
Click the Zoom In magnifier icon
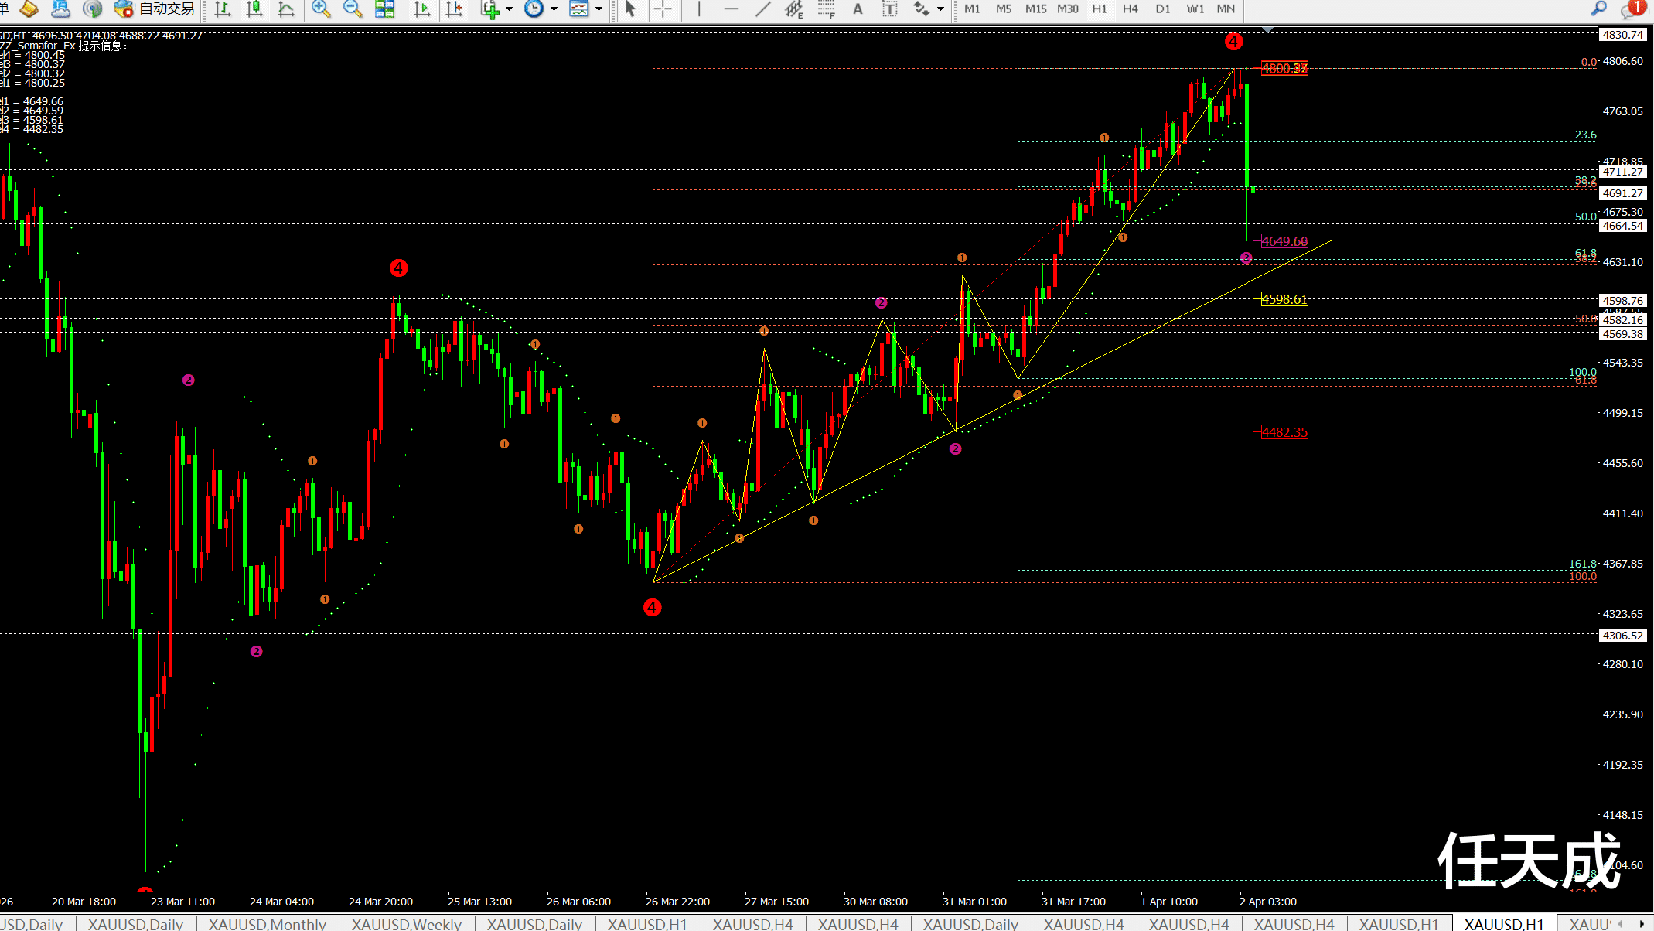click(x=320, y=9)
